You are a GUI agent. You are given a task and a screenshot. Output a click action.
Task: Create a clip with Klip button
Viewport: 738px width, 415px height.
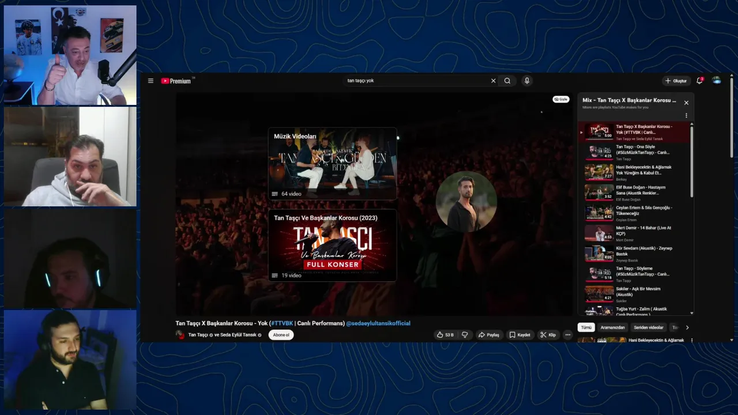point(548,335)
